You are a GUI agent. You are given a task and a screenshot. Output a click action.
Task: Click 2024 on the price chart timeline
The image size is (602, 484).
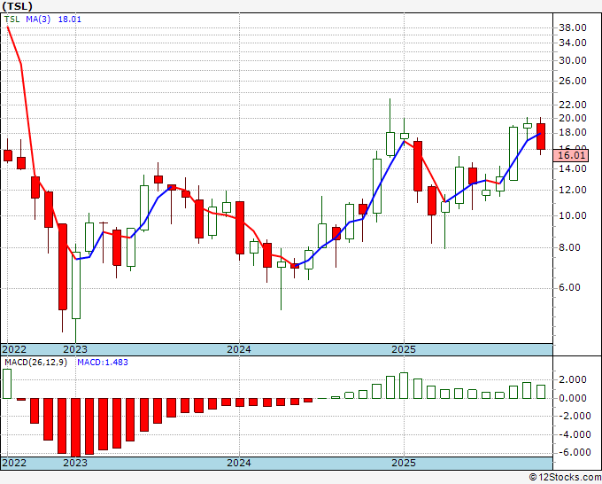tap(239, 349)
